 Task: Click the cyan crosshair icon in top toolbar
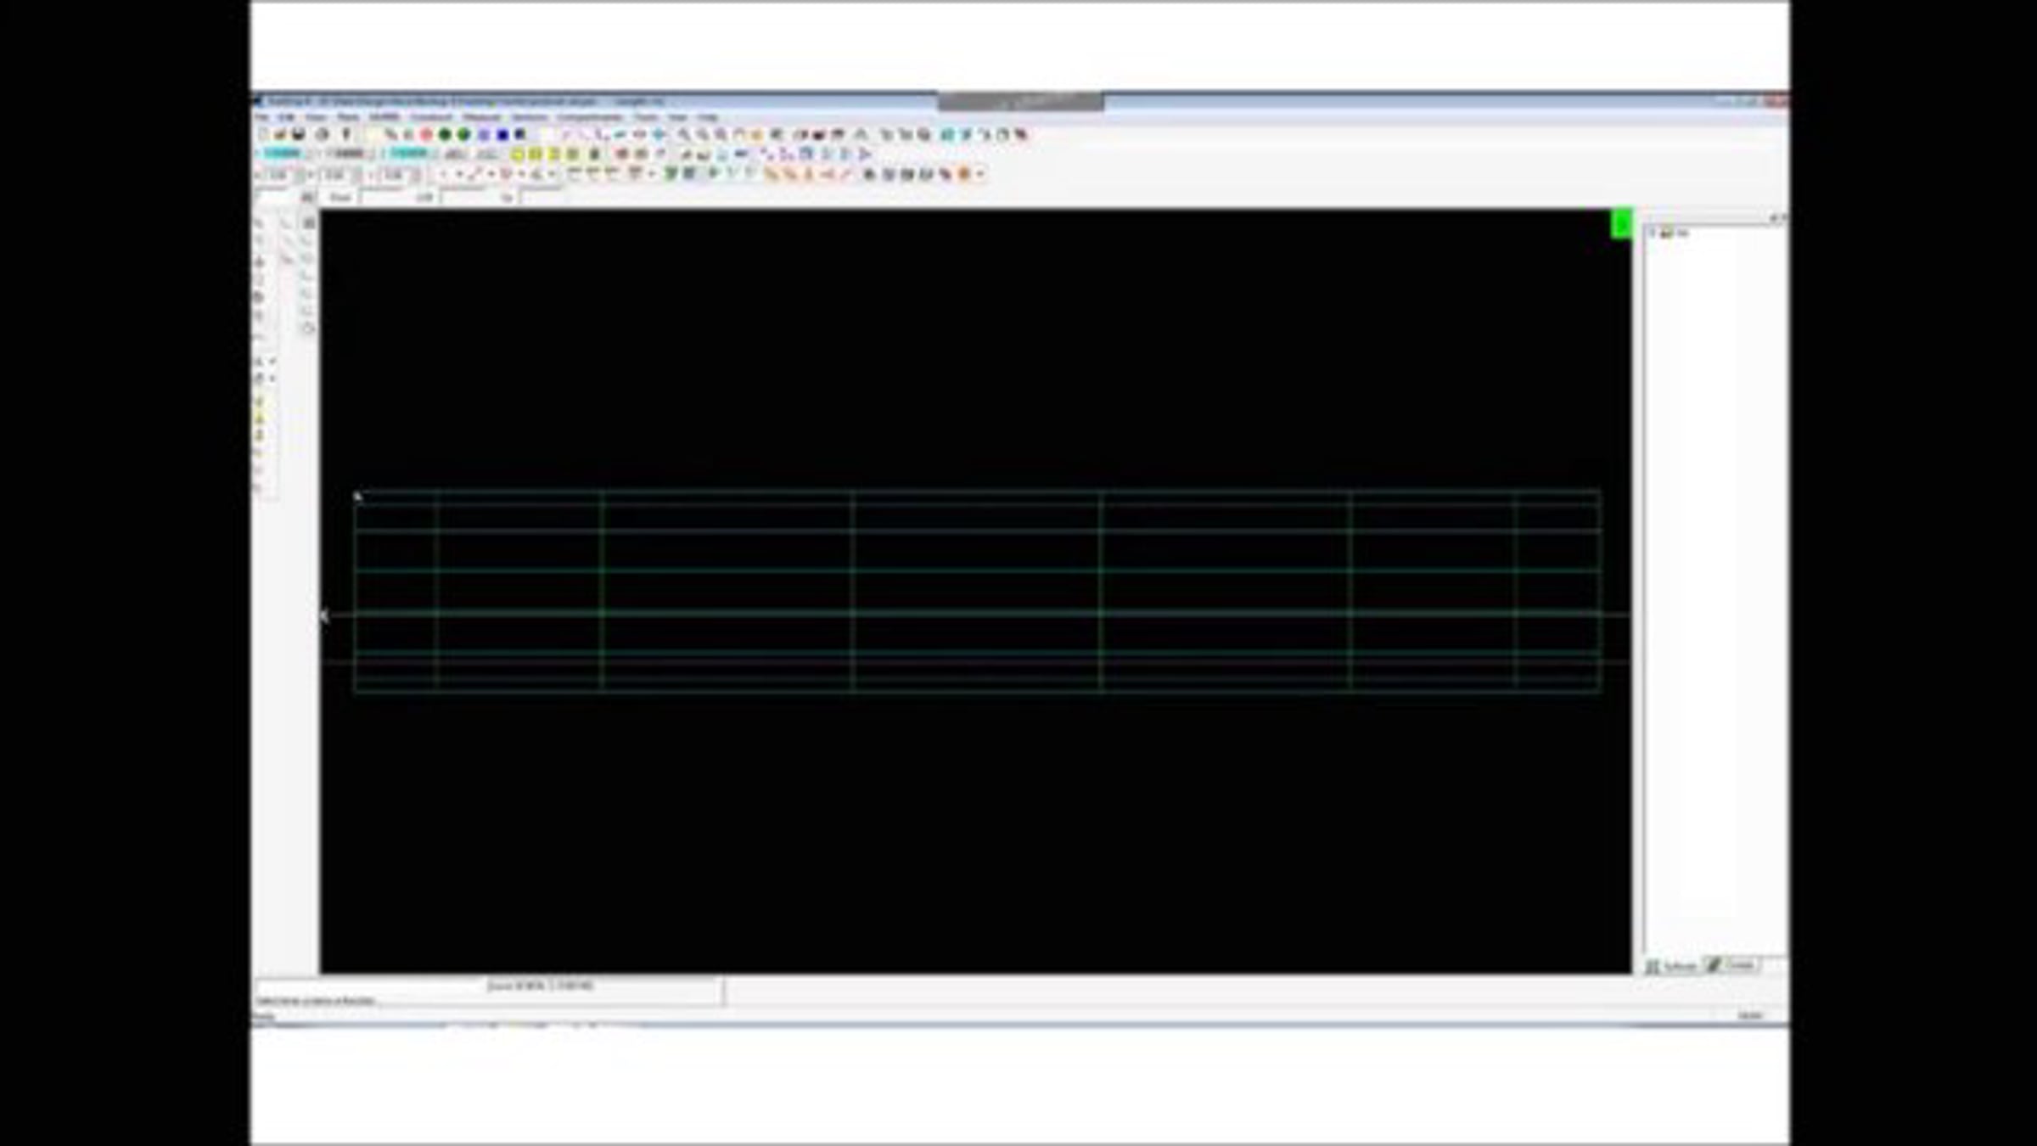click(x=659, y=134)
